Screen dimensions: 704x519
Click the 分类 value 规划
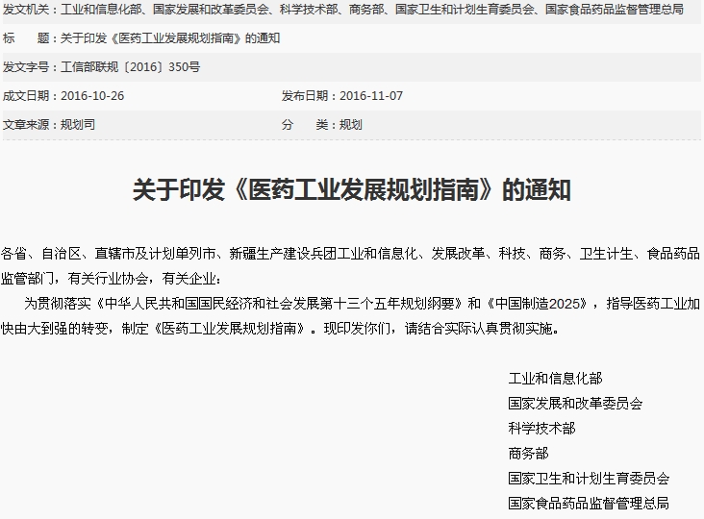click(351, 125)
